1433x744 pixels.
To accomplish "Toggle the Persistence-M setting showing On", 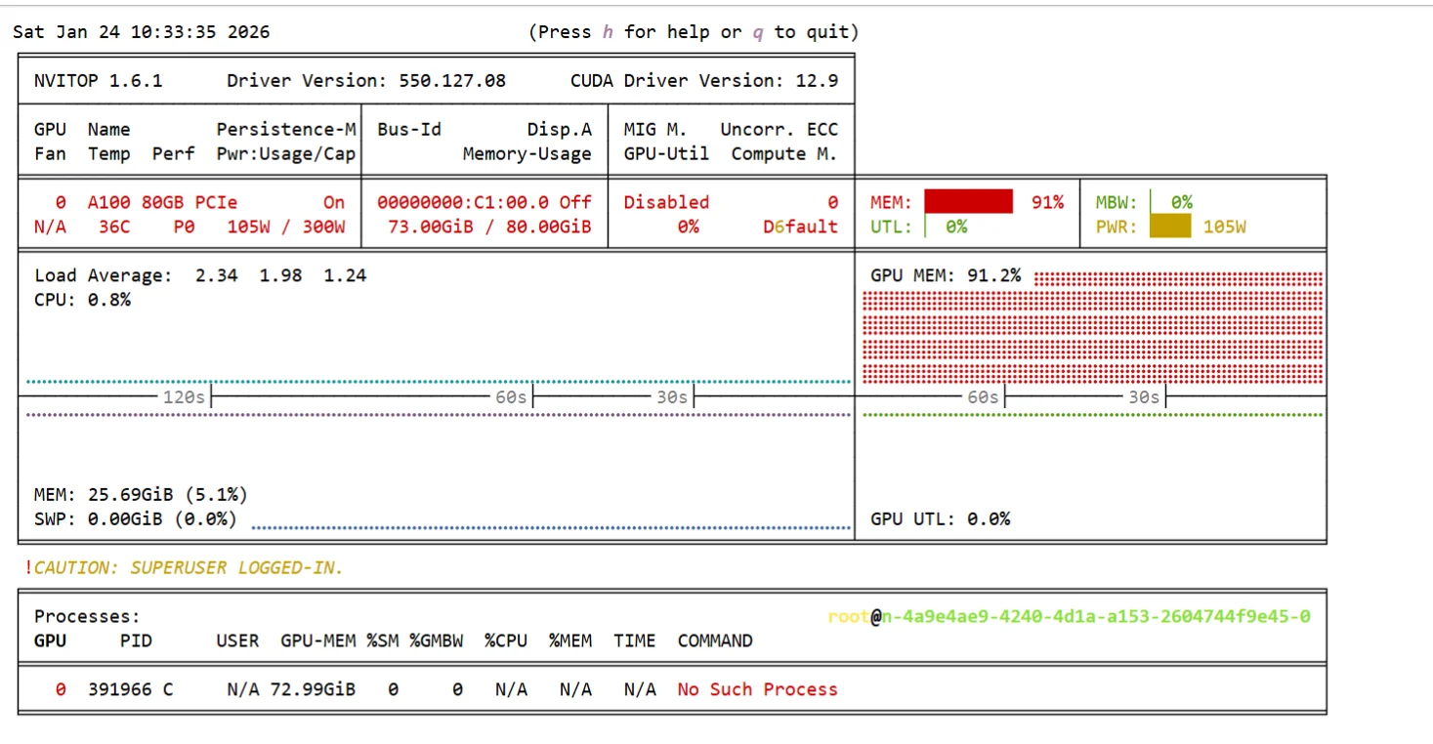I will pos(333,202).
